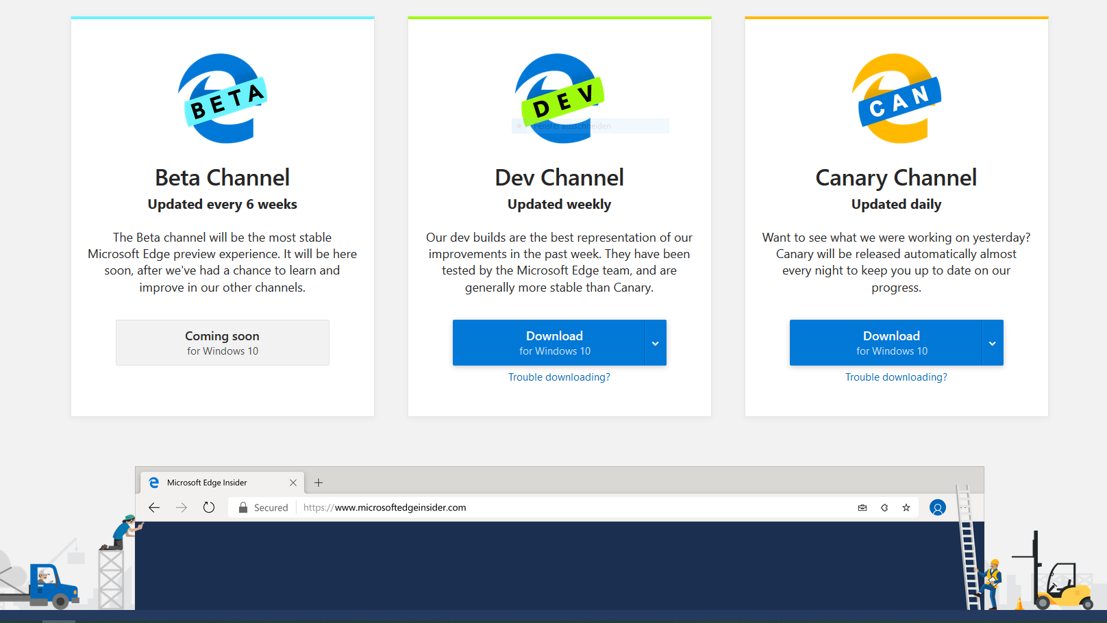Click the reading view icon in the address bar

point(862,507)
